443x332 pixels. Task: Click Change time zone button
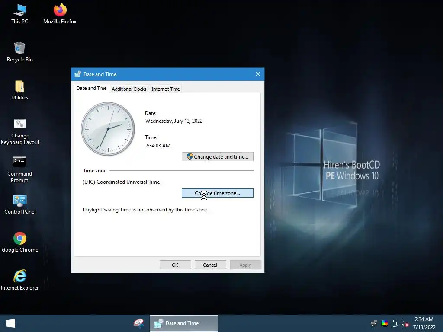218,193
